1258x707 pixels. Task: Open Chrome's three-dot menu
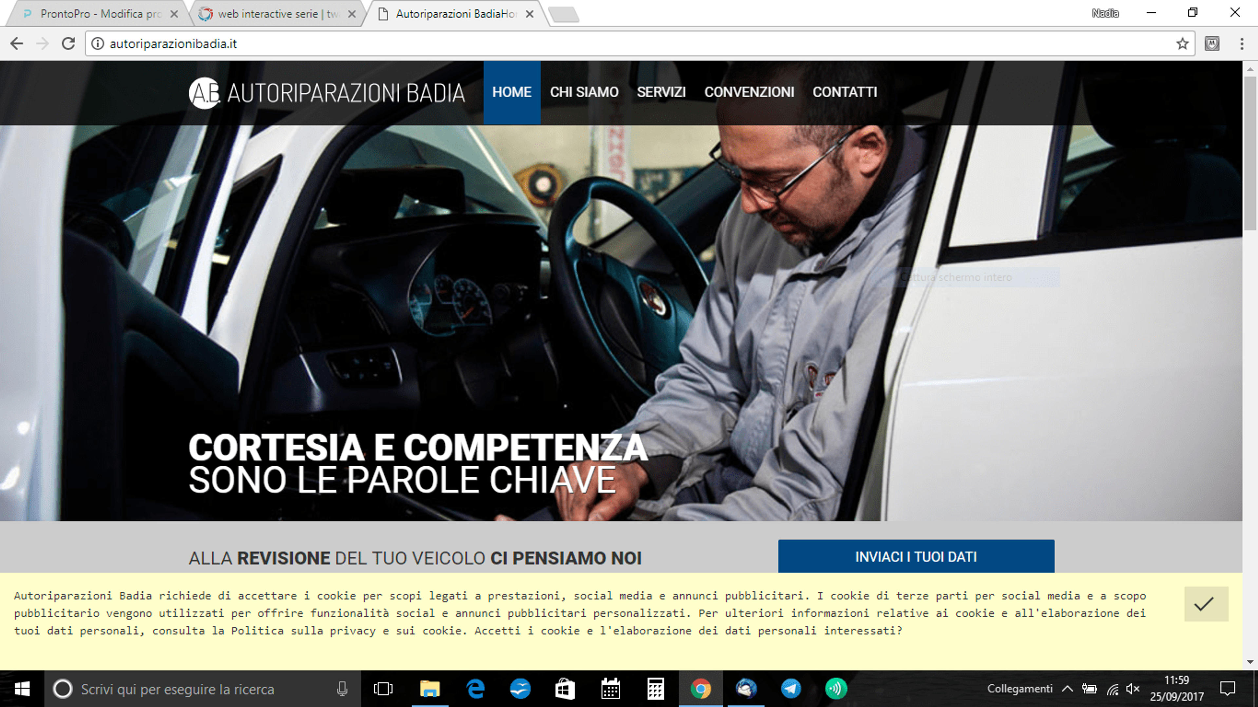(1241, 44)
